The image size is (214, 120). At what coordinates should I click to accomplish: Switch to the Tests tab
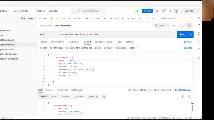coord(119,42)
